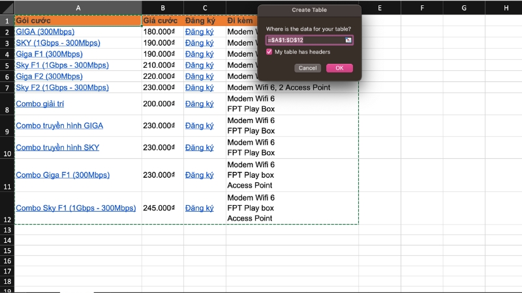Screen dimensions: 522x293
Task: Select row 14 header
Action: coord(7,251)
